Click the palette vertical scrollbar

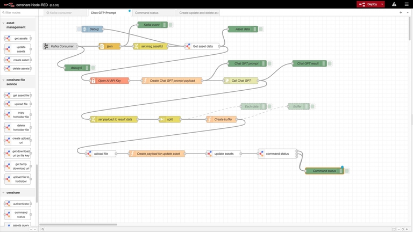coord(37,183)
